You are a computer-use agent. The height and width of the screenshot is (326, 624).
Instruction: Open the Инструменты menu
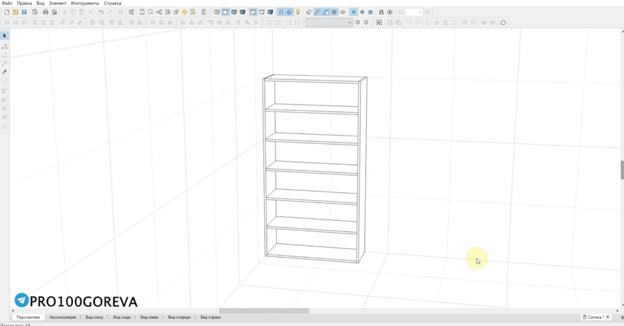[x=85, y=3]
